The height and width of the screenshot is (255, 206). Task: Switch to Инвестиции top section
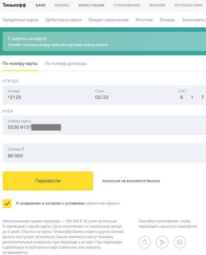coord(91,5)
